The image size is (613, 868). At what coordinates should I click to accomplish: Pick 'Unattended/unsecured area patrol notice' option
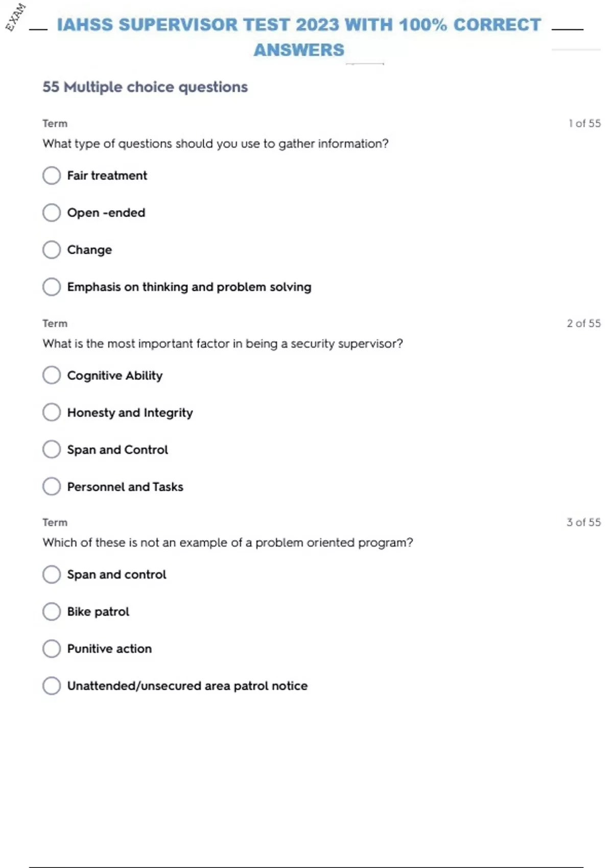[52, 686]
